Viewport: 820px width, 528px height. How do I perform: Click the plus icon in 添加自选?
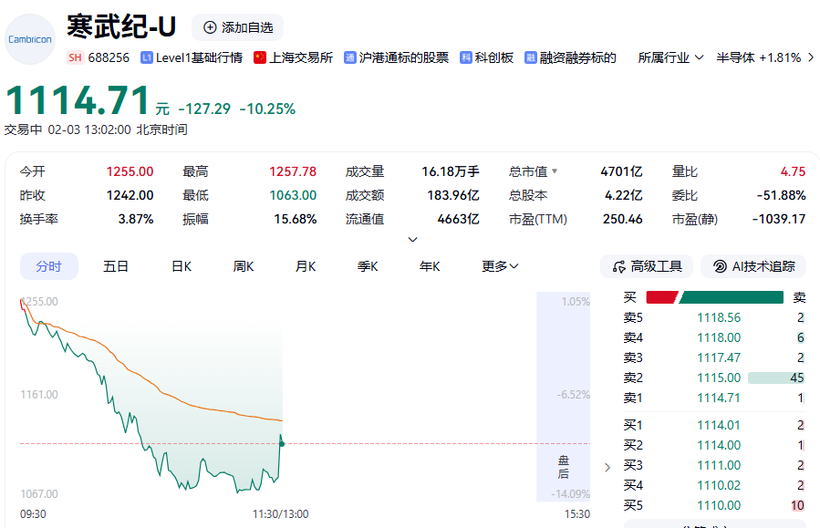click(x=210, y=27)
